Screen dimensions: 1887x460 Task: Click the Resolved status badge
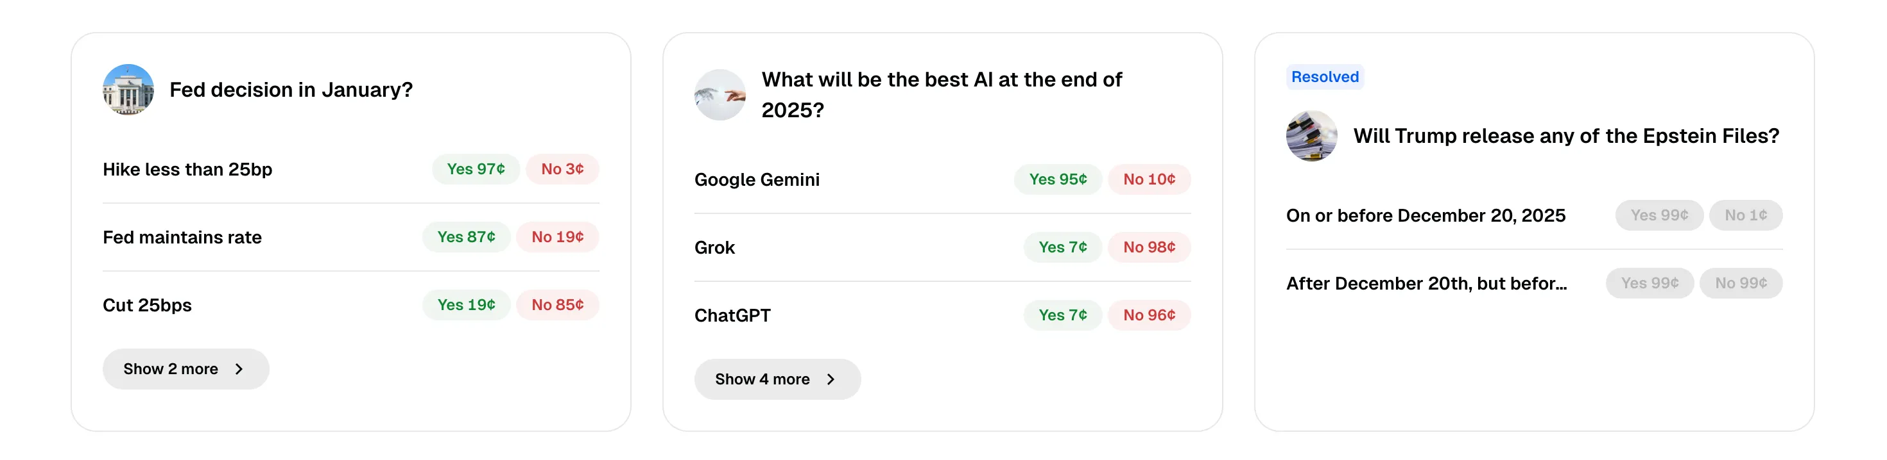click(1324, 77)
